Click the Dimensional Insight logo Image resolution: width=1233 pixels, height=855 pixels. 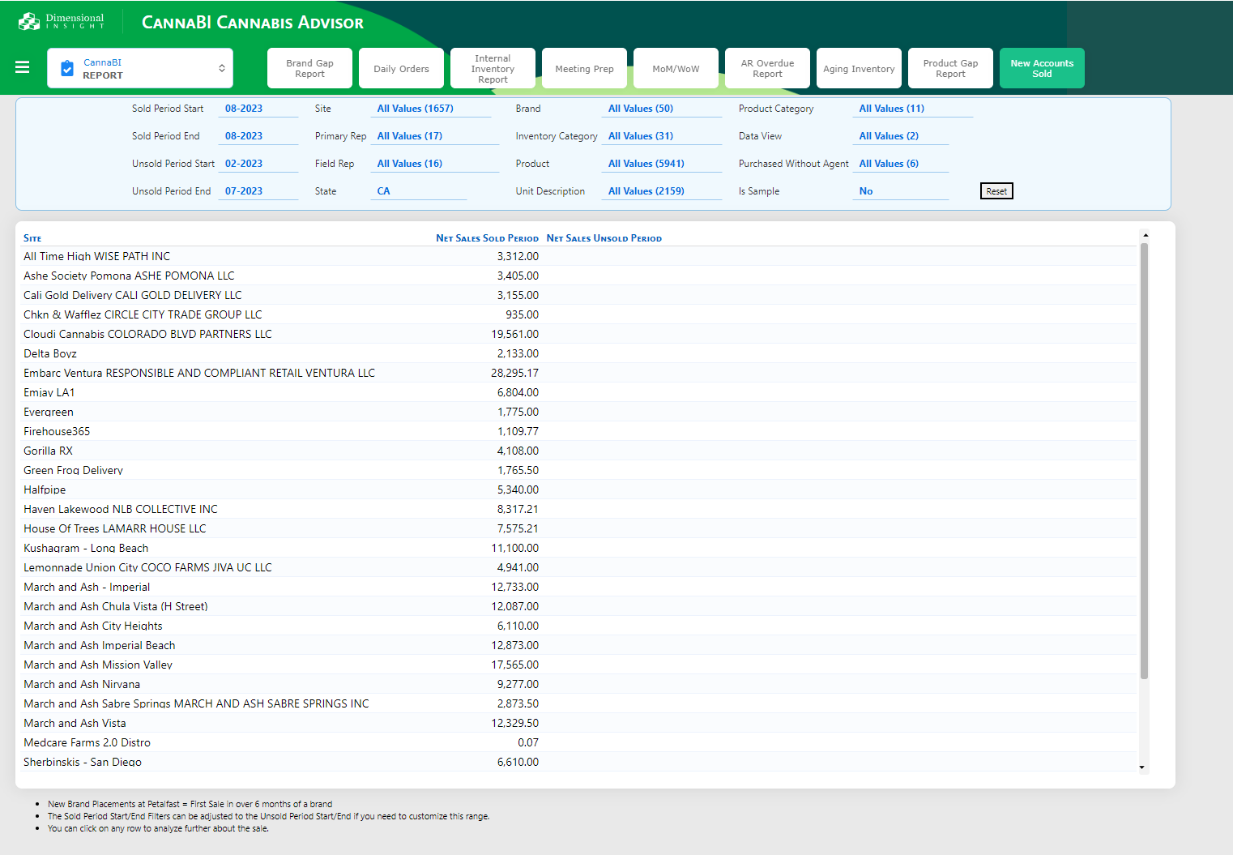point(62,21)
